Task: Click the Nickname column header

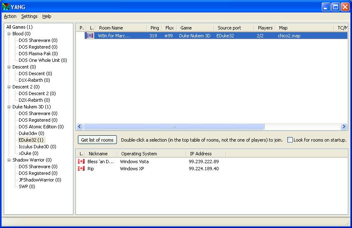Action: coord(101,154)
